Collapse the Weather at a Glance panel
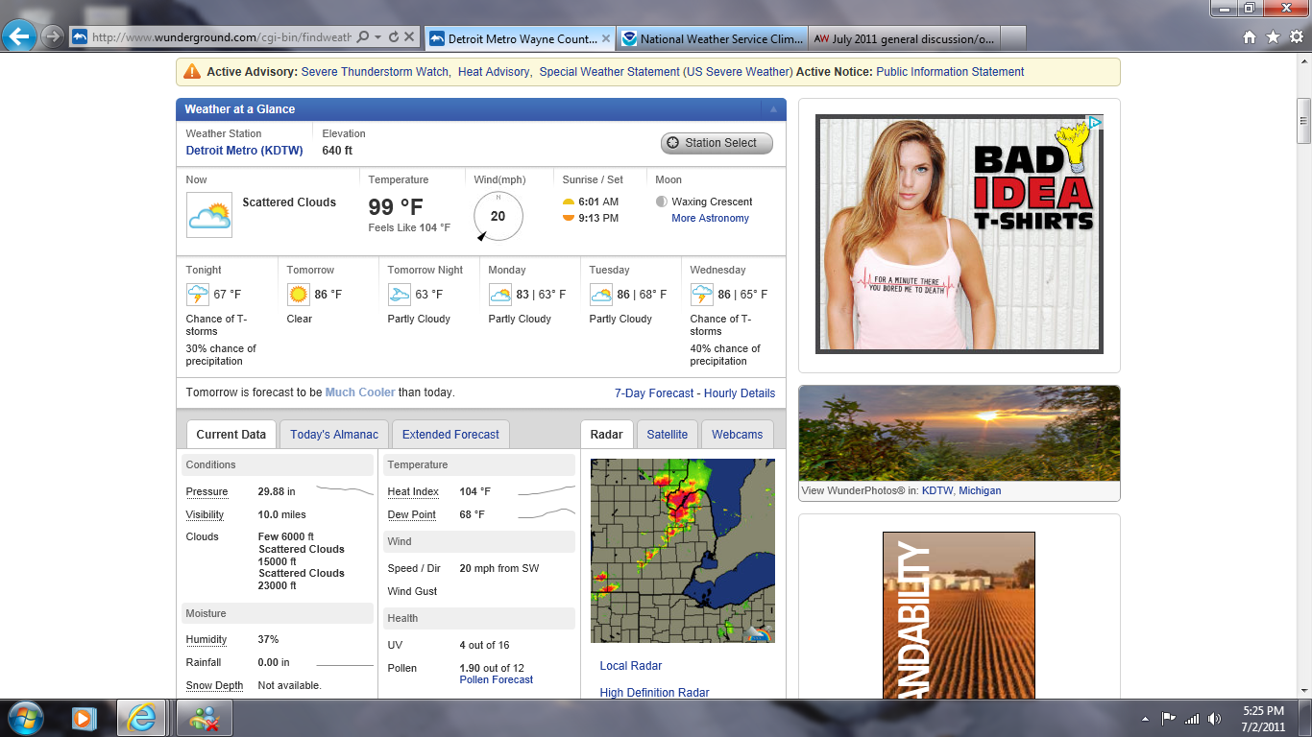1312x737 pixels. click(x=772, y=109)
